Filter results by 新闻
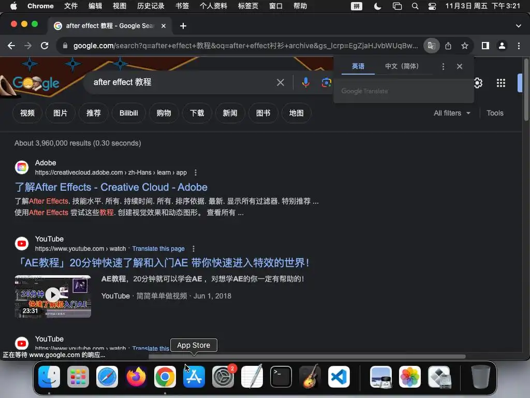 coord(230,113)
